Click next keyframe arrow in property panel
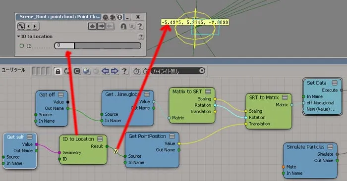This screenshot has height=181, width=347. tap(35, 27)
